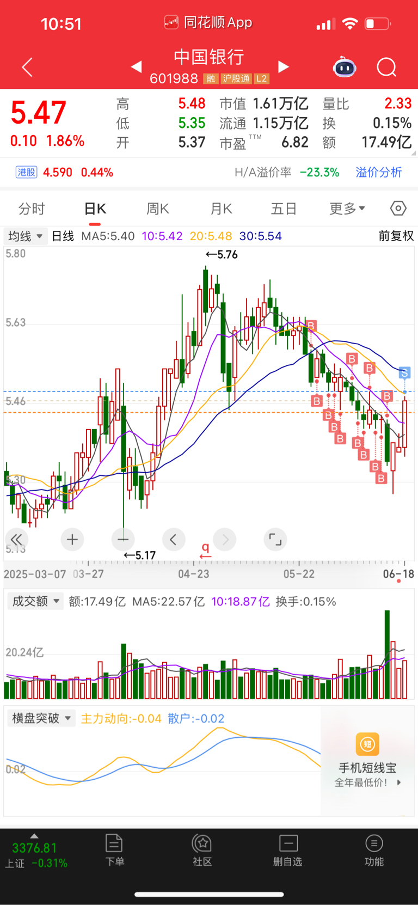Screen dimensions: 418x905
Task: Tap the MA5:5.40 value
Action: 108,236
